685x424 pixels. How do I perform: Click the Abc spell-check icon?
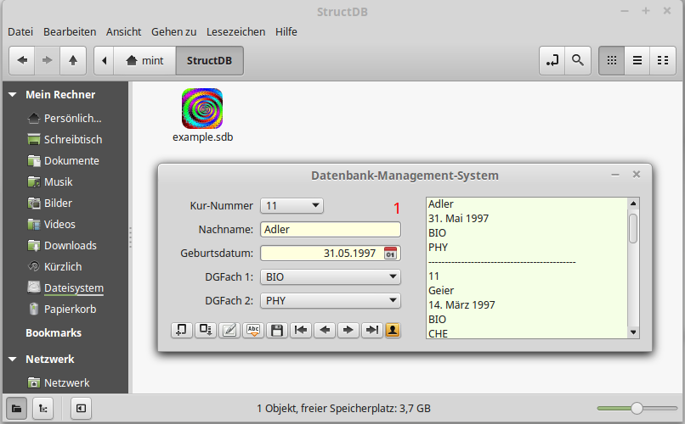(252, 331)
